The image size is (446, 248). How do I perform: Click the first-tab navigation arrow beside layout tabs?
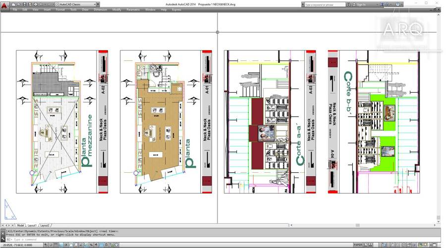(2, 225)
